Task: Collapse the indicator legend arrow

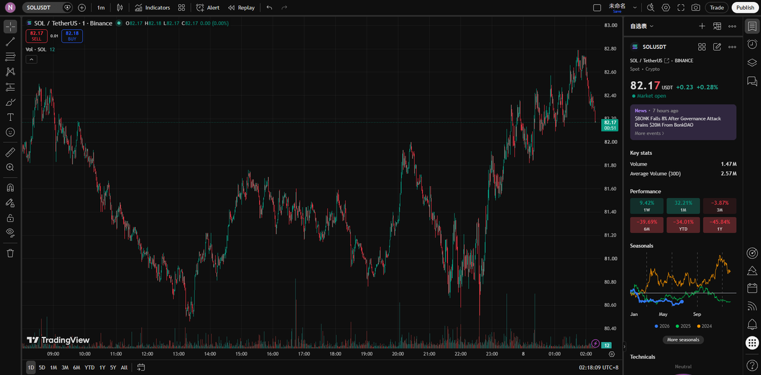Action: 31,59
